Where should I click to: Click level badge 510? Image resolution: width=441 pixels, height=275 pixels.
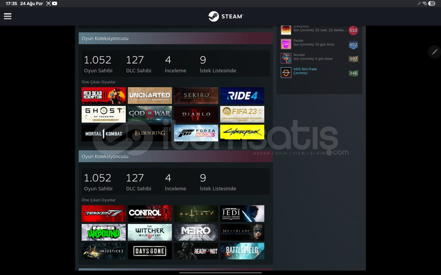tap(353, 30)
